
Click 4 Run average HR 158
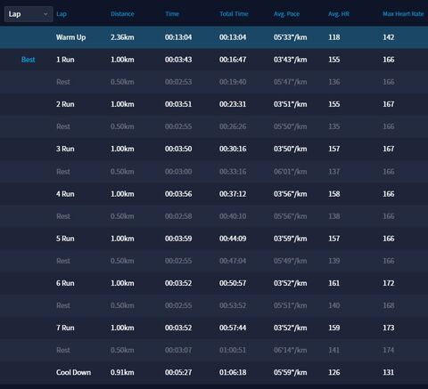click(x=334, y=194)
